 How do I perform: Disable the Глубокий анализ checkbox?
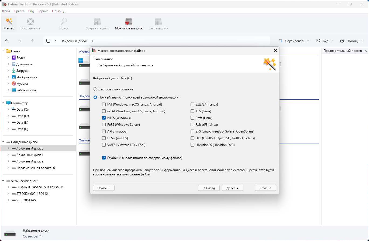pyautogui.click(x=104, y=158)
